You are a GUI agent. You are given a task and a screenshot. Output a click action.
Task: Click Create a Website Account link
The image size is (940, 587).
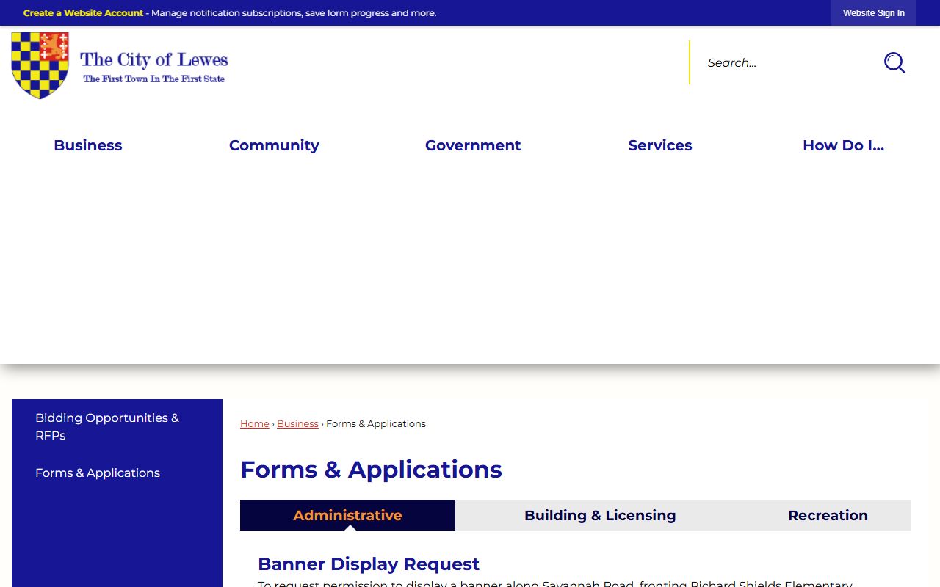coord(83,13)
